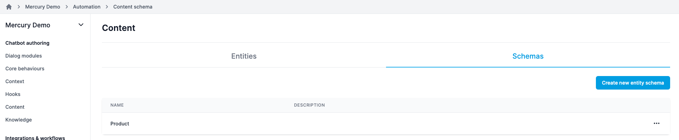Screen dimensions: 679x140
Task: Switch to the Entities tab
Action: [244, 56]
